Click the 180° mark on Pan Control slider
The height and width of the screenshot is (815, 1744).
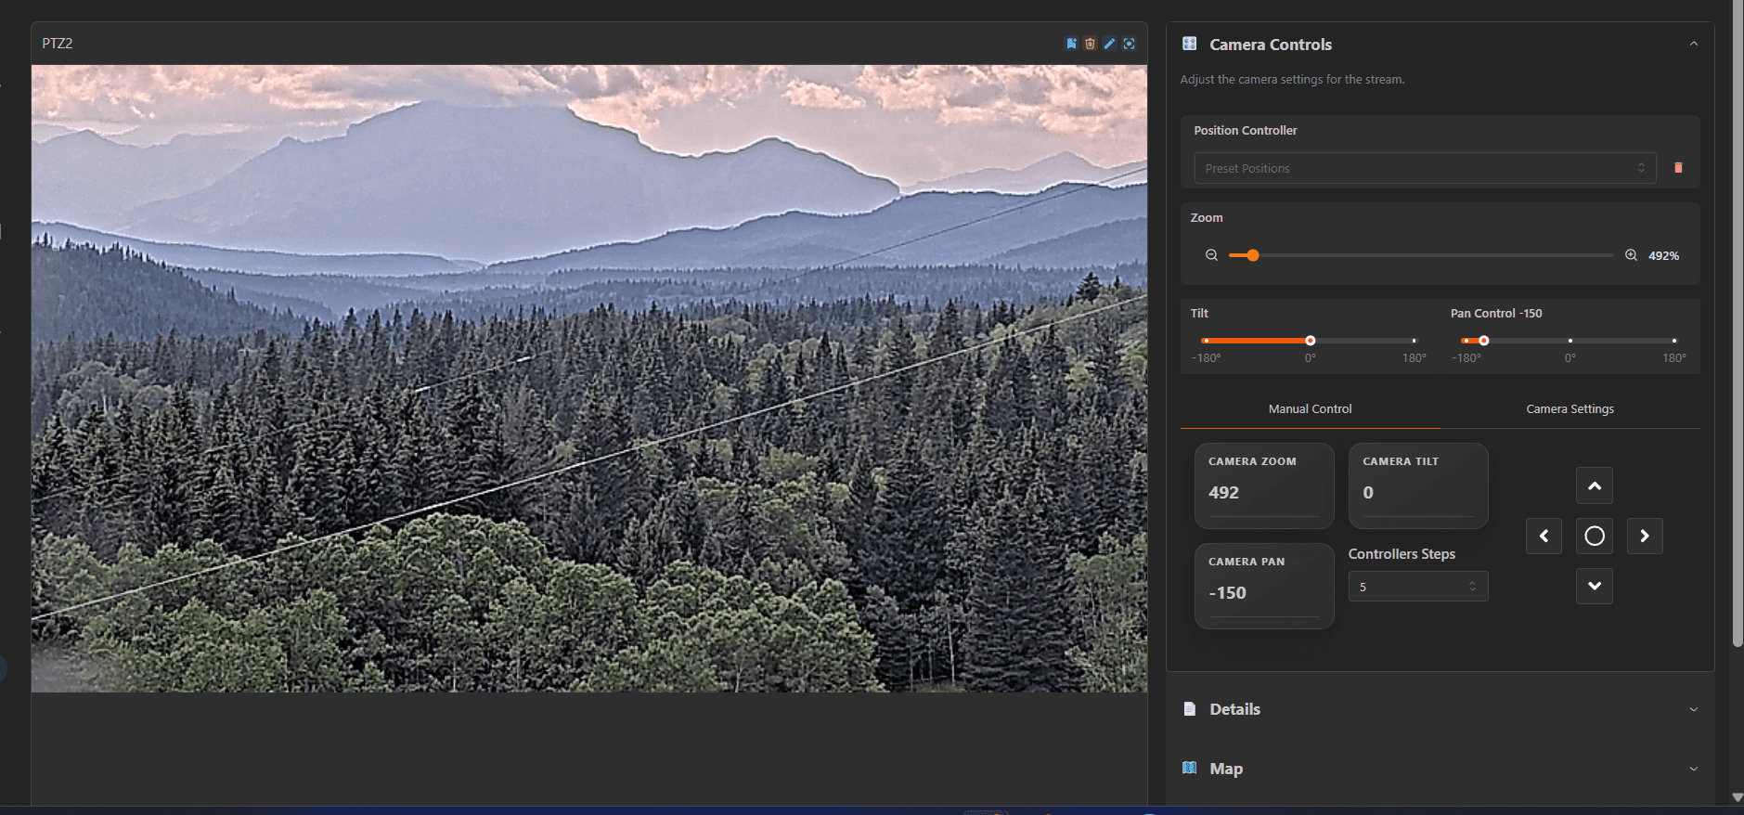tap(1674, 357)
